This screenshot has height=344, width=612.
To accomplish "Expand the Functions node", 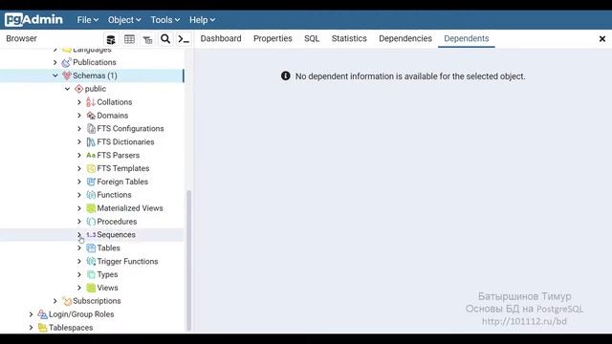I will 79,195.
